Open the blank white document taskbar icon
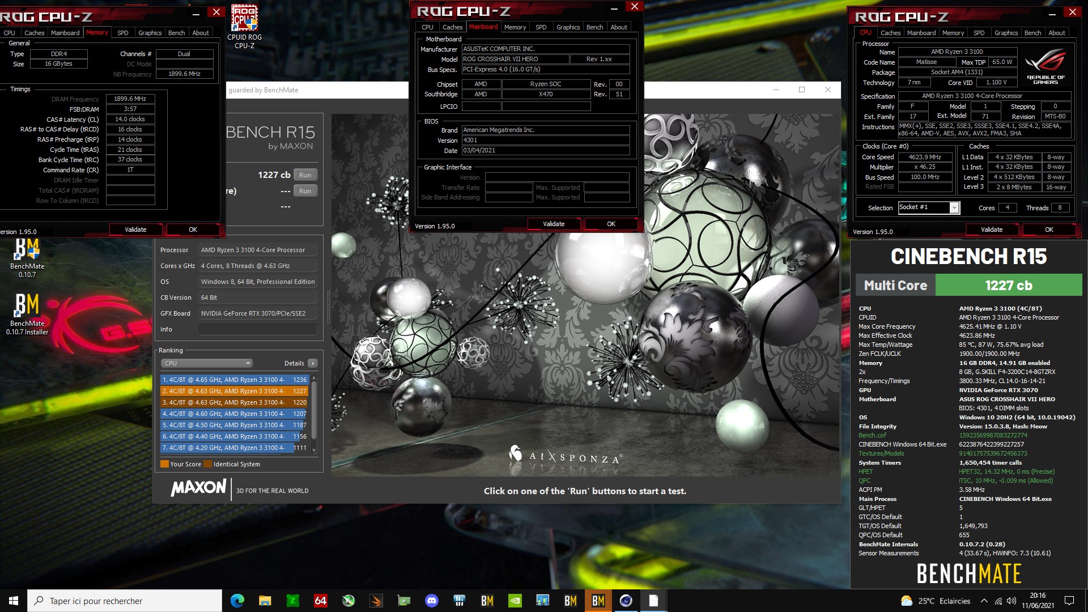This screenshot has height=612, width=1088. coord(654,601)
